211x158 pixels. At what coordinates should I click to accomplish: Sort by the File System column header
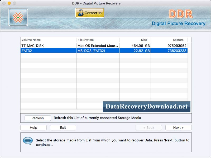(86, 40)
